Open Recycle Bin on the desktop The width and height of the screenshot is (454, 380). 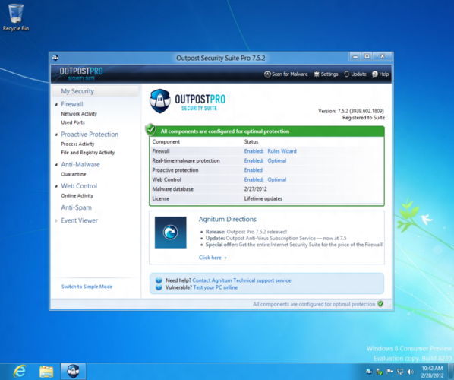point(16,17)
